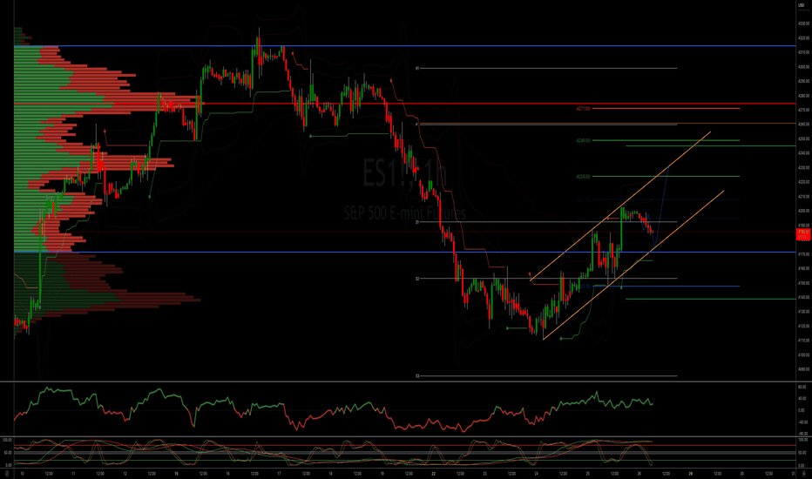Viewport: 812px width, 479px height.
Task: Click the 4250.00 price axis label
Action: coord(804,138)
